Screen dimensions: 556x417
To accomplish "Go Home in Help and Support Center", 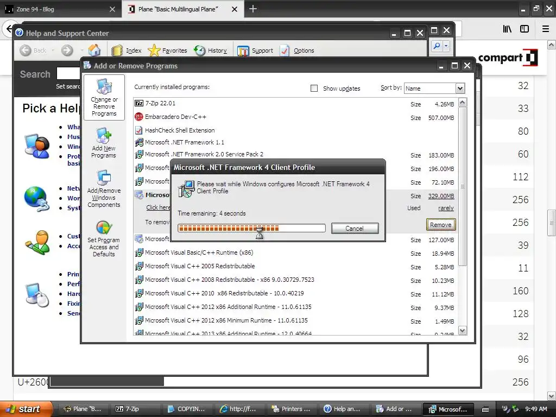I will click(x=94, y=50).
